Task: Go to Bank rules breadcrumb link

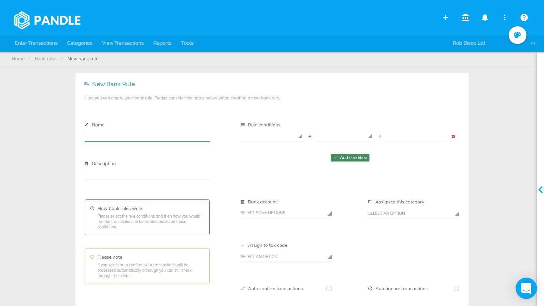Action: [46, 59]
